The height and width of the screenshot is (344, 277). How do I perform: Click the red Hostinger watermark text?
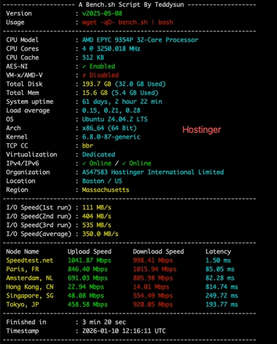click(x=202, y=129)
